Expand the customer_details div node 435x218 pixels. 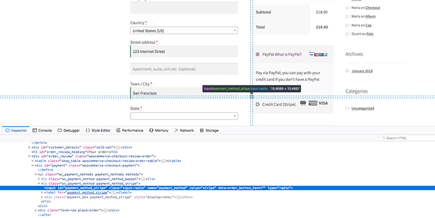29,148
